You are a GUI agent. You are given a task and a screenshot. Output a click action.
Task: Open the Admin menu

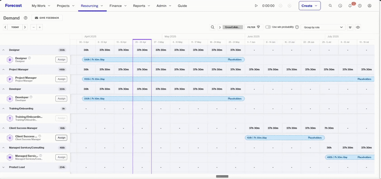click(164, 6)
